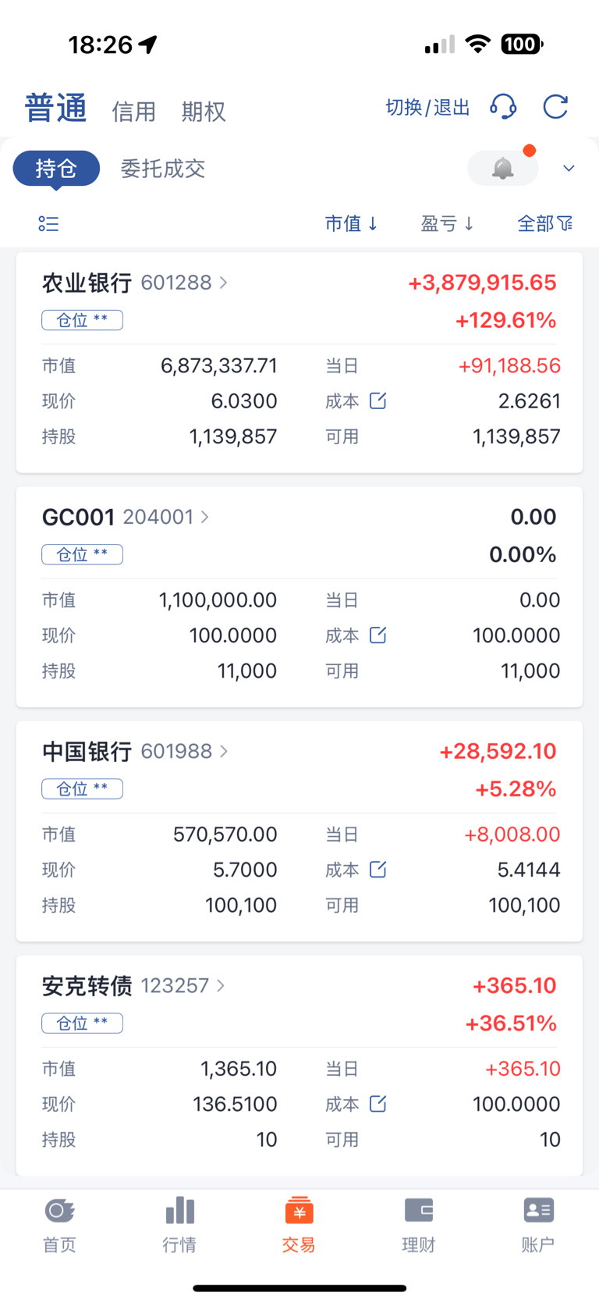Toggle the list view layout icon
The width and height of the screenshot is (599, 1303).
point(48,224)
